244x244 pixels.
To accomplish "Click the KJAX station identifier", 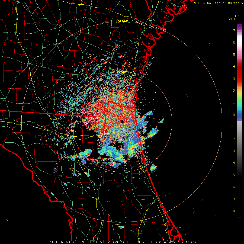I will click(x=156, y=242).
